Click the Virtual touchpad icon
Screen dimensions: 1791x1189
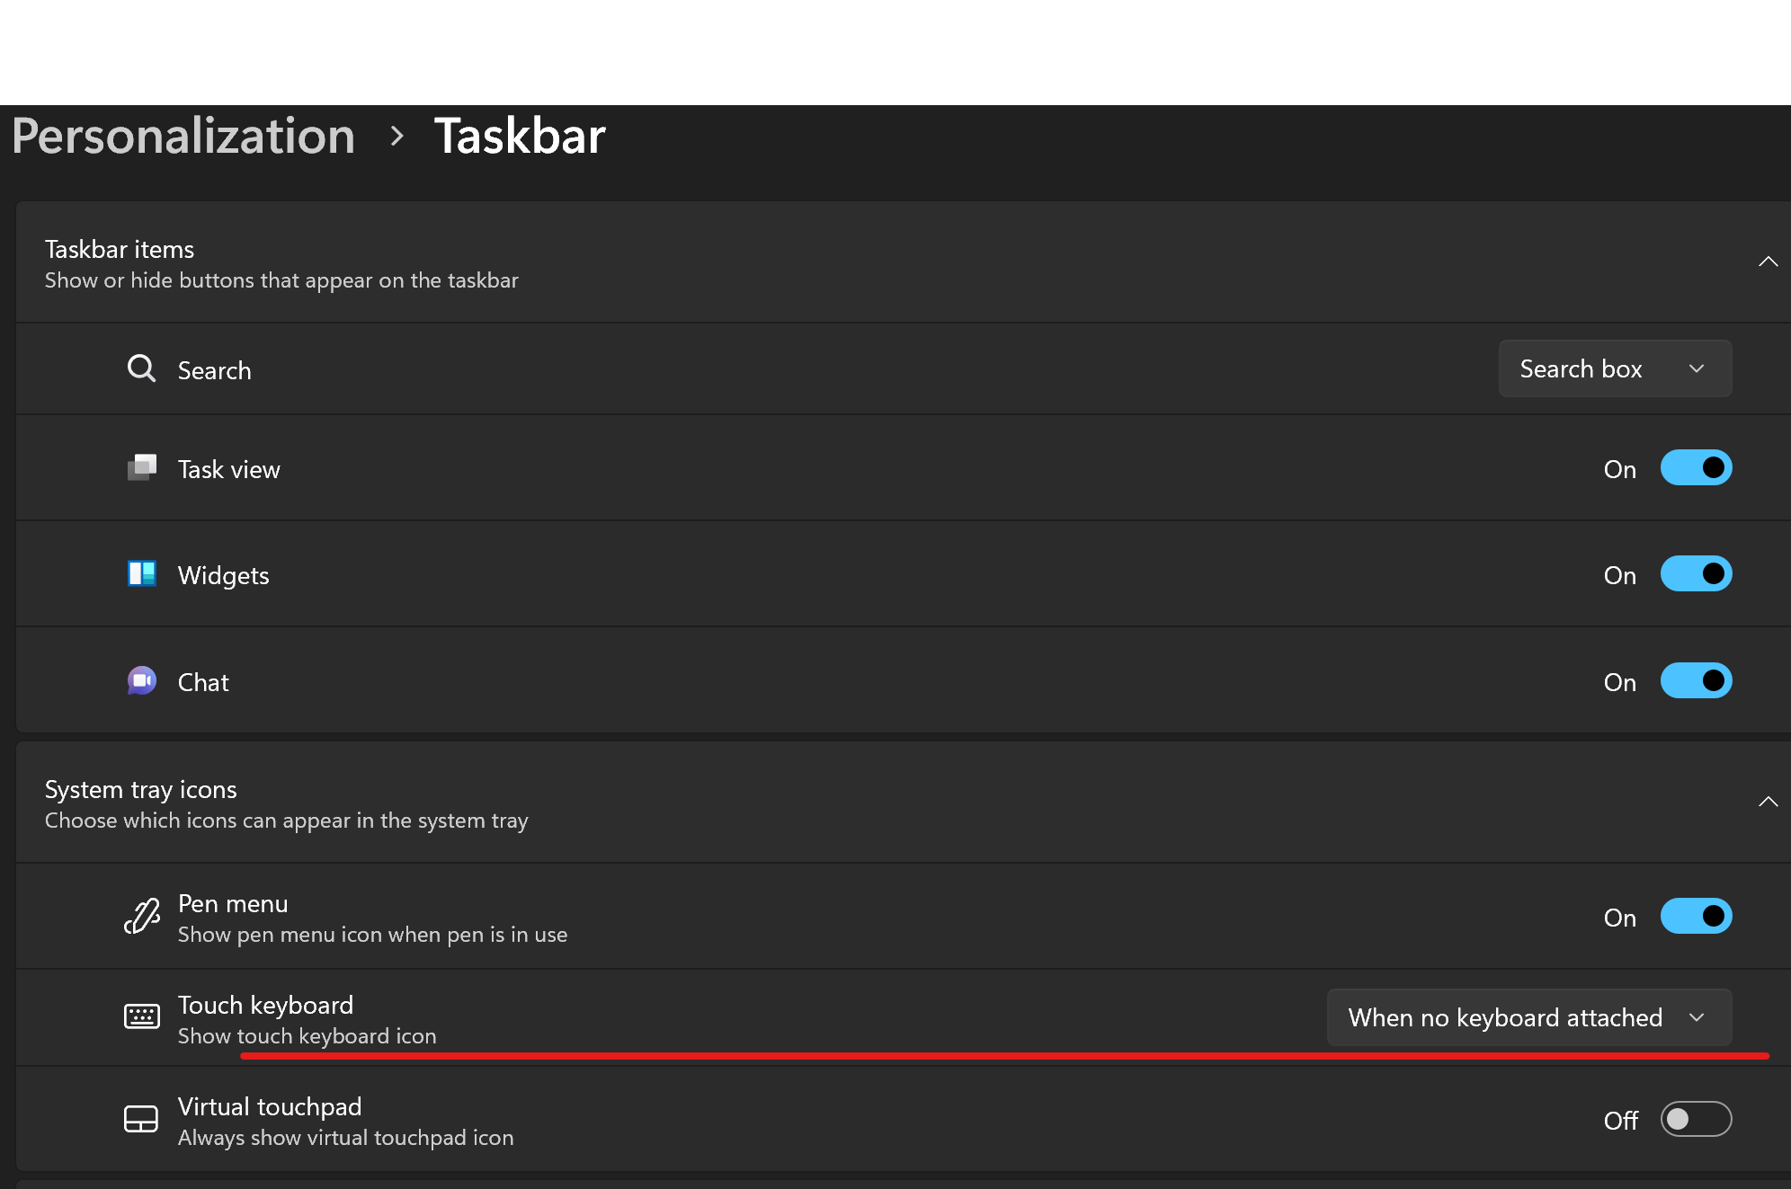141,1119
